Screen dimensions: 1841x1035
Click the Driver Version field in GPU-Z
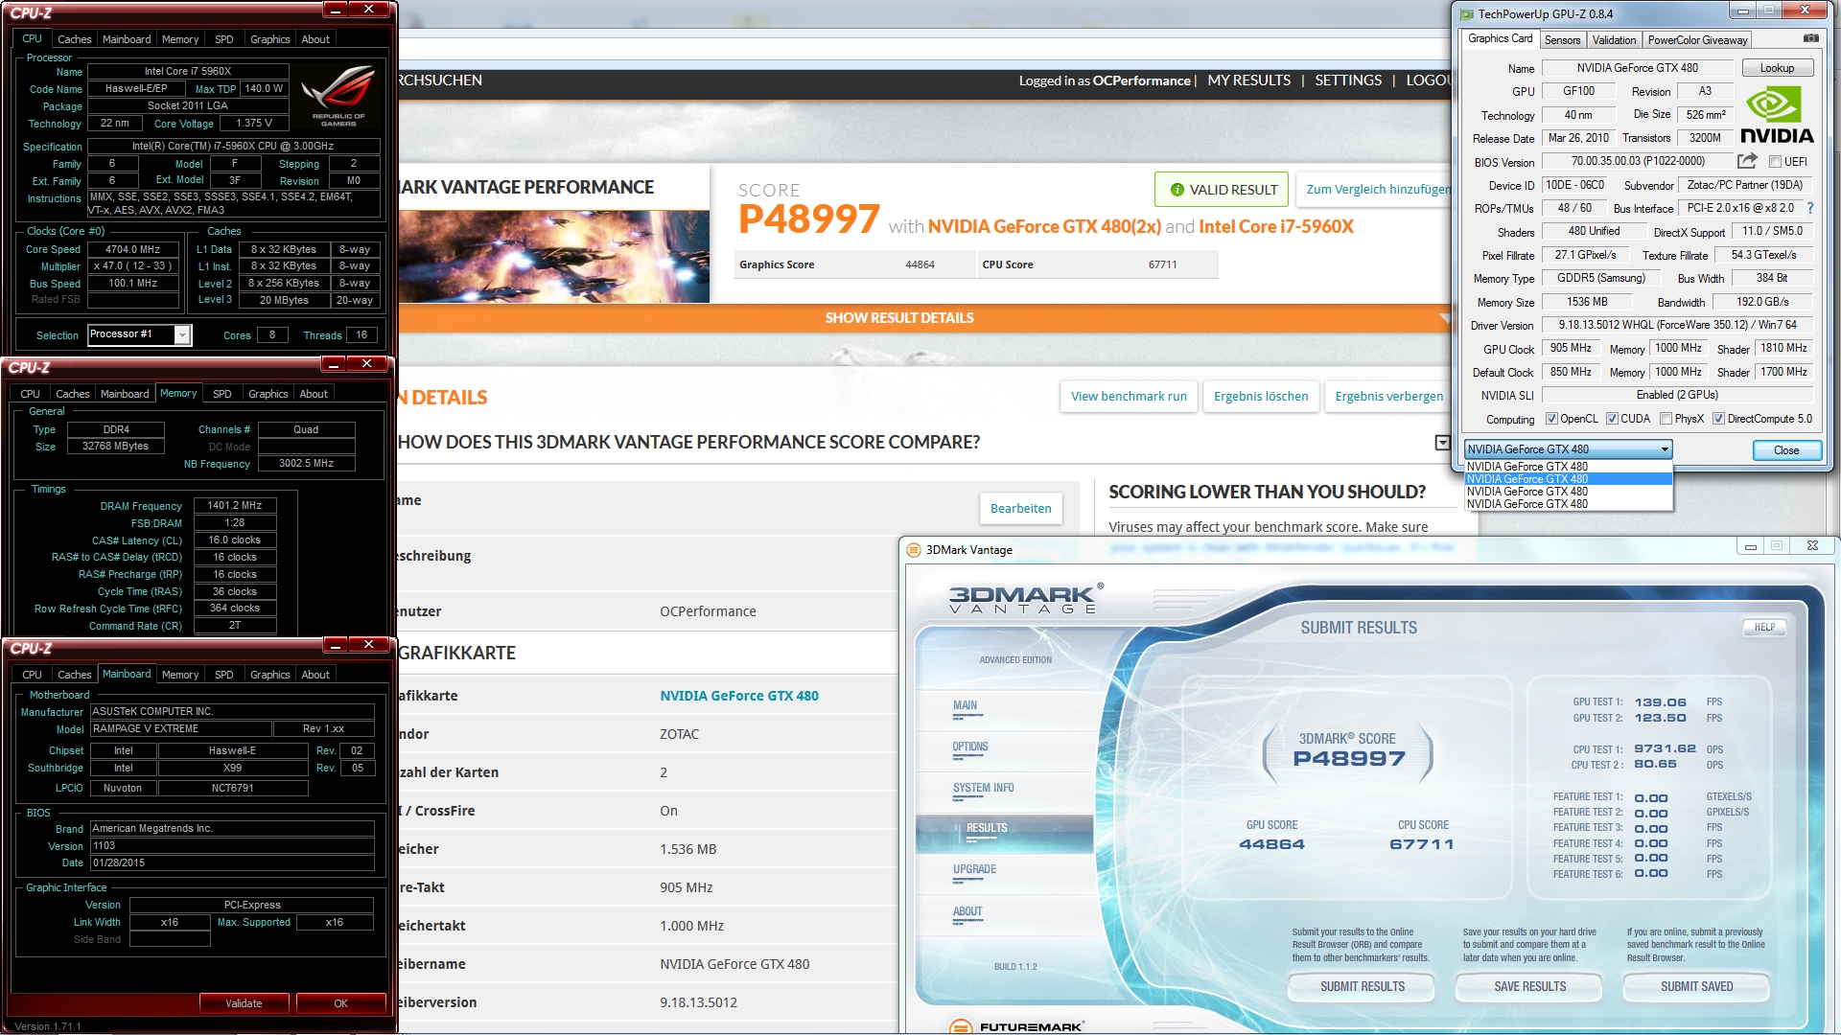coord(1677,325)
